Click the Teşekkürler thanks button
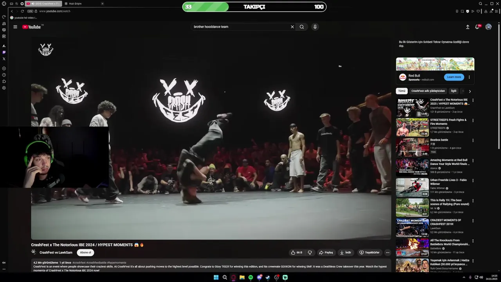 tap(369, 253)
